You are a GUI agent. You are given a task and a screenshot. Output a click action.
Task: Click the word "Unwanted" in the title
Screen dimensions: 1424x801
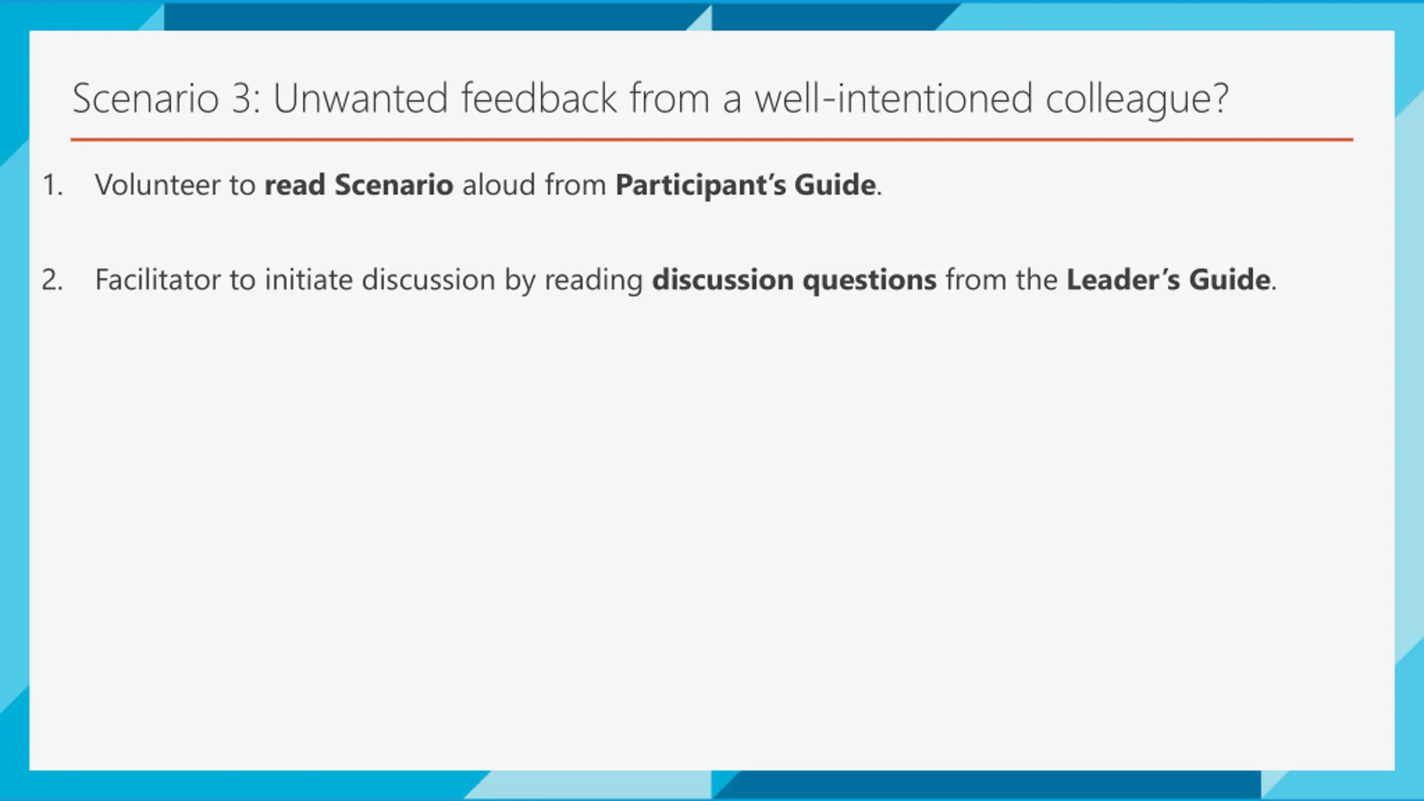[x=360, y=98]
